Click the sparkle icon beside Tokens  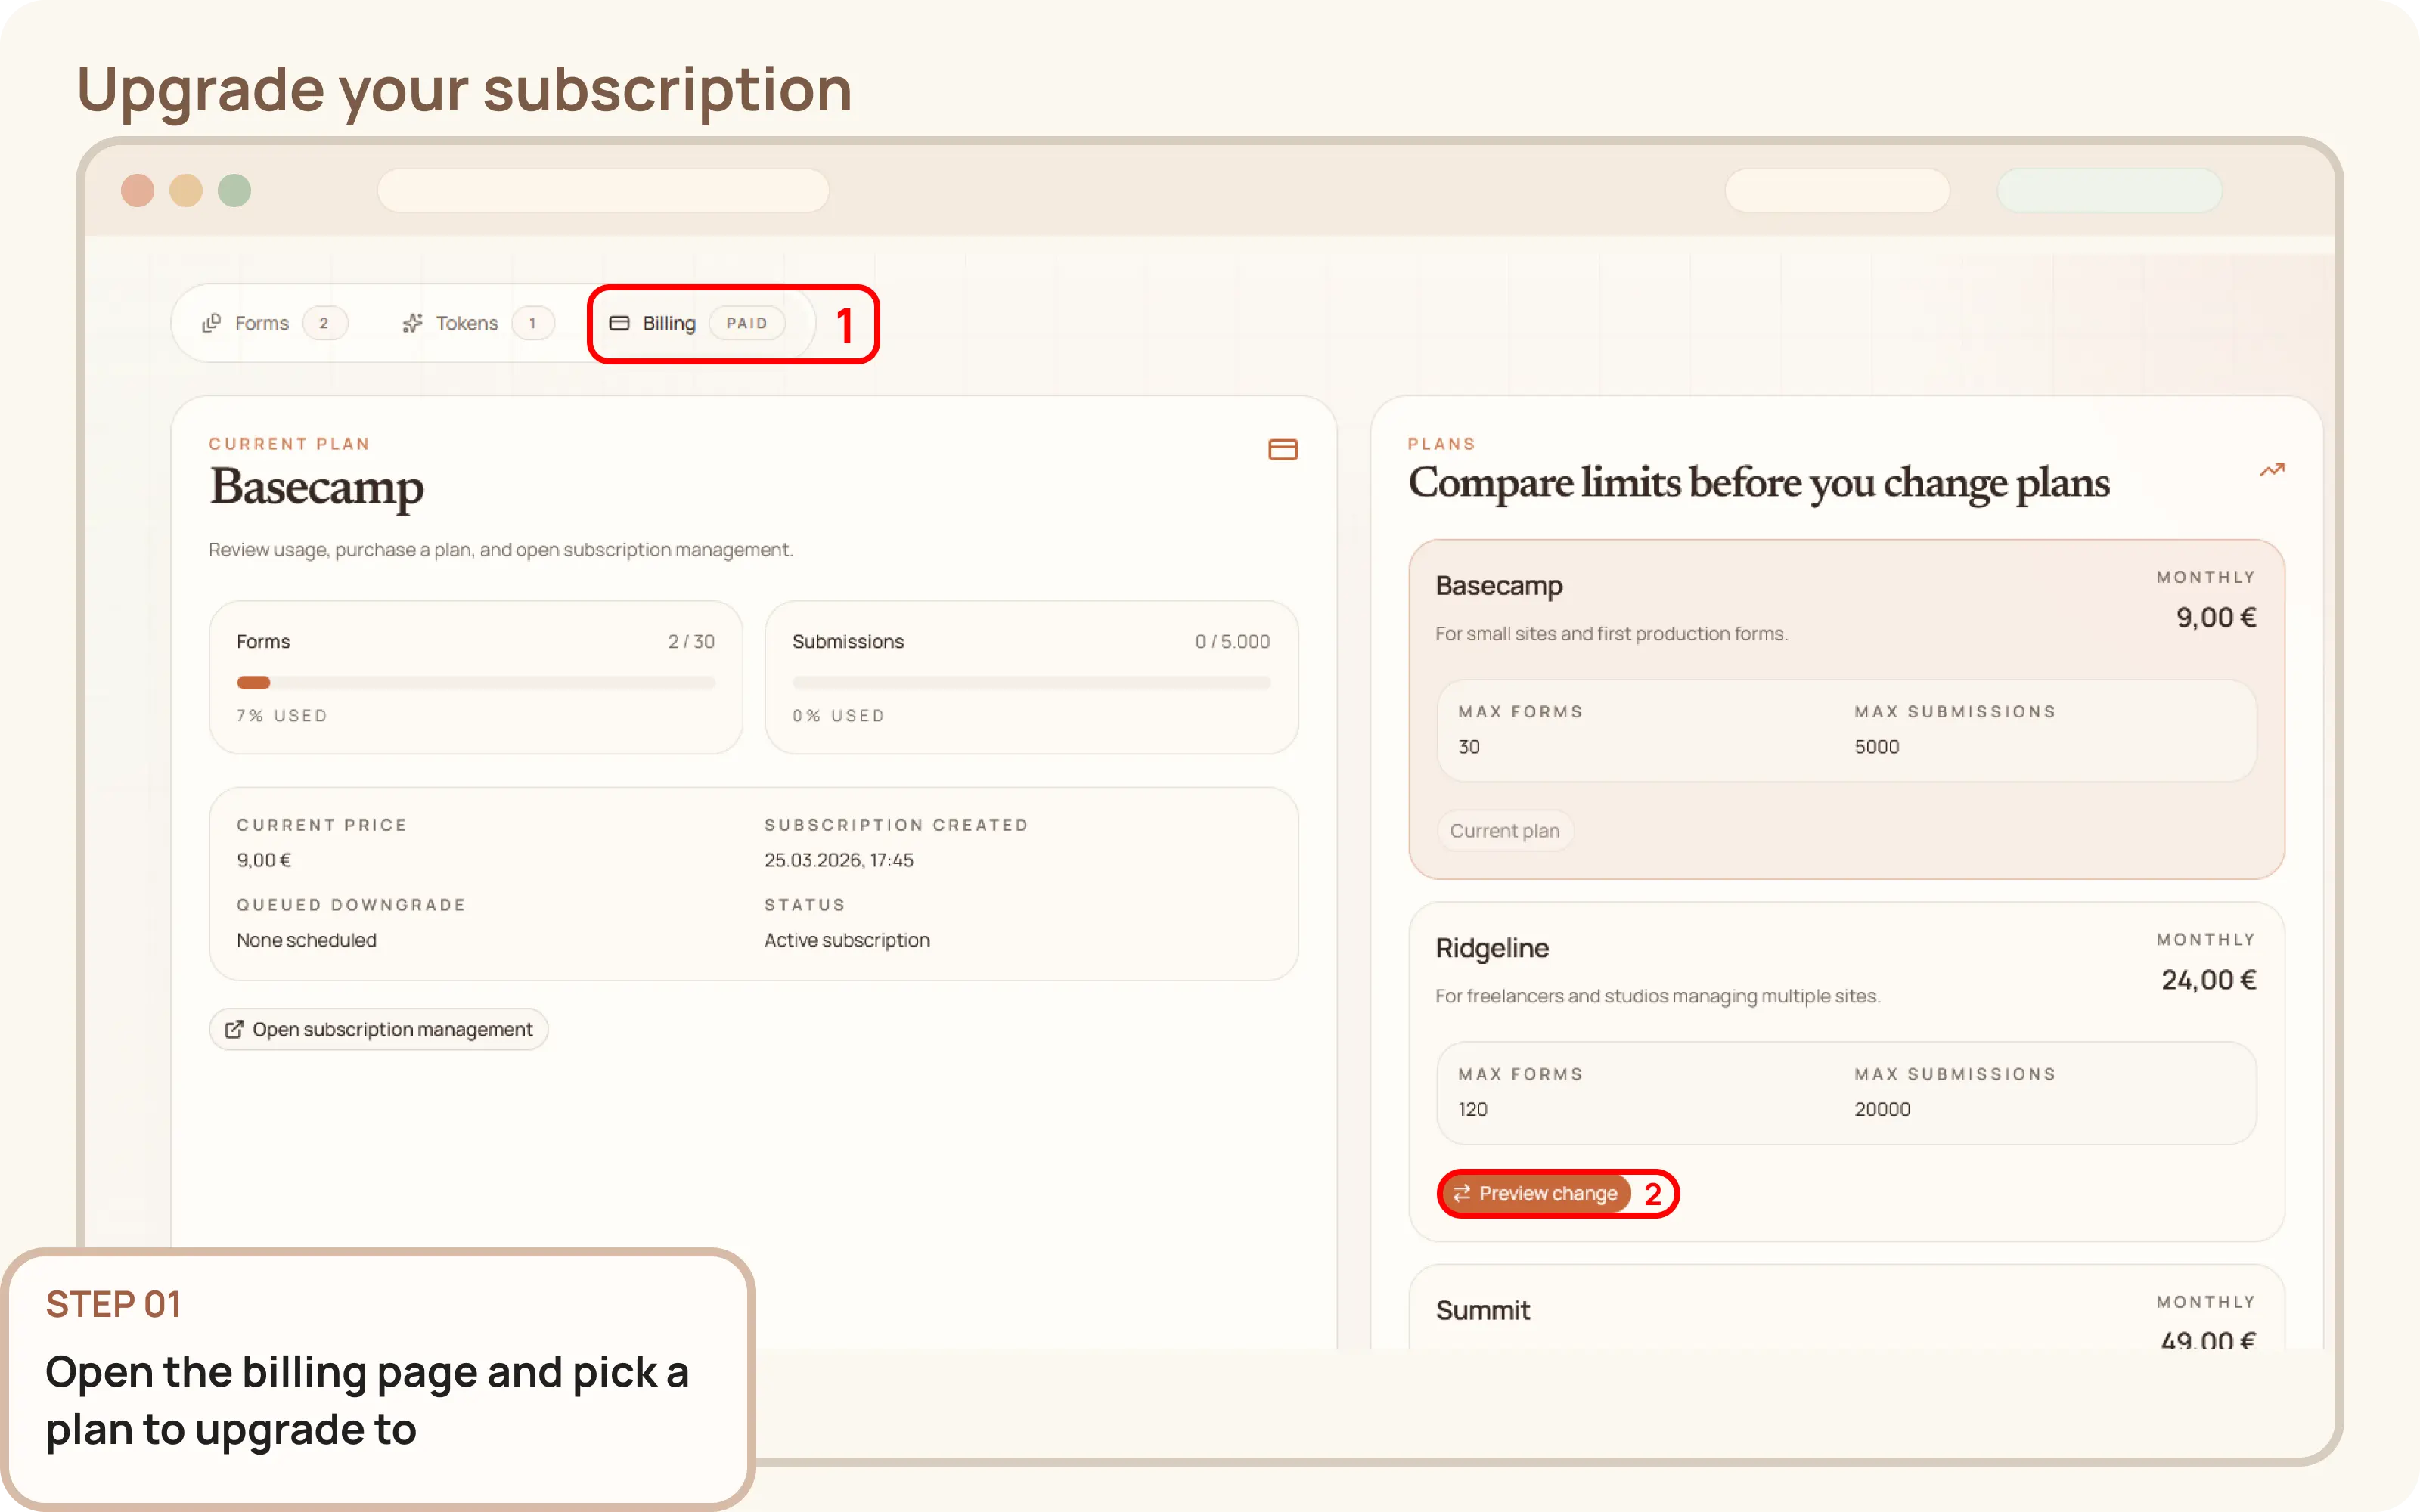pyautogui.click(x=413, y=323)
